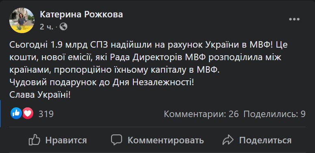
Task: Click the speech bubble comment icon
Action: click(116, 140)
